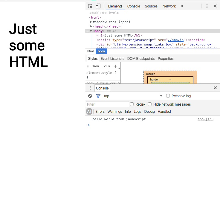The width and height of the screenshot is (220, 222).
Task: Filter console to Errors
Action: [100, 112]
